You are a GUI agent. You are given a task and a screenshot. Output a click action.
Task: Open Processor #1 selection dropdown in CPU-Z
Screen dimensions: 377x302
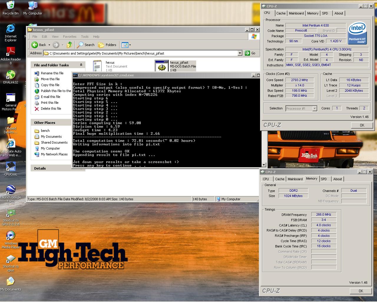click(x=315, y=109)
